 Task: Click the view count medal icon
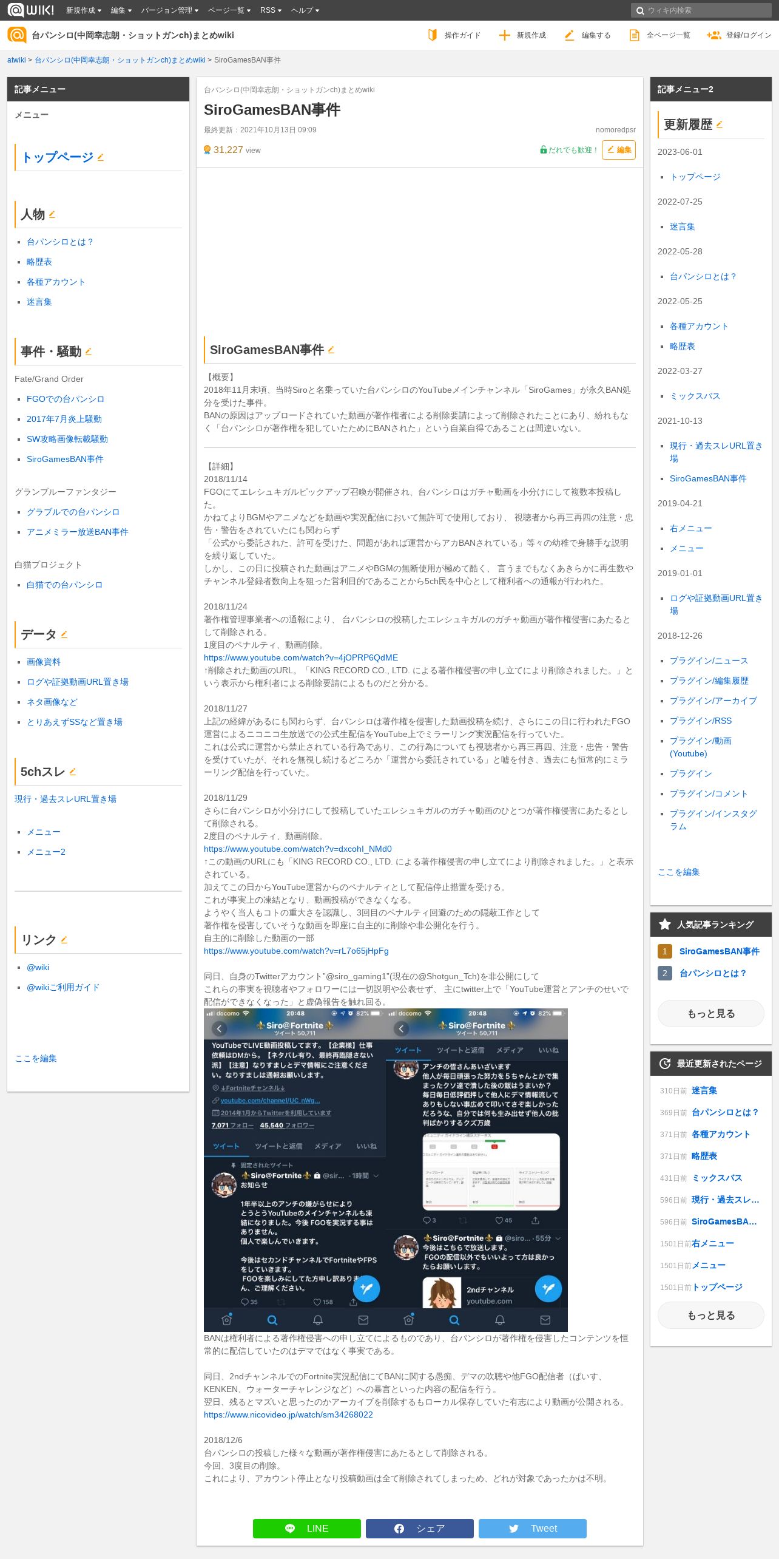point(207,150)
